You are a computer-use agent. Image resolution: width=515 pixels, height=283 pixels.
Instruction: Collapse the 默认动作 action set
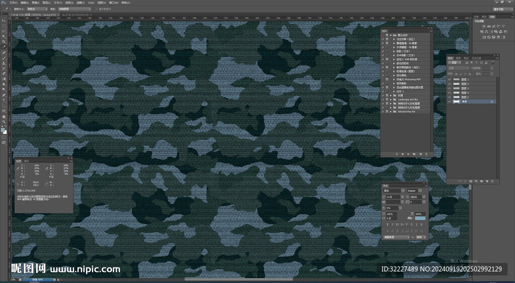[391, 35]
